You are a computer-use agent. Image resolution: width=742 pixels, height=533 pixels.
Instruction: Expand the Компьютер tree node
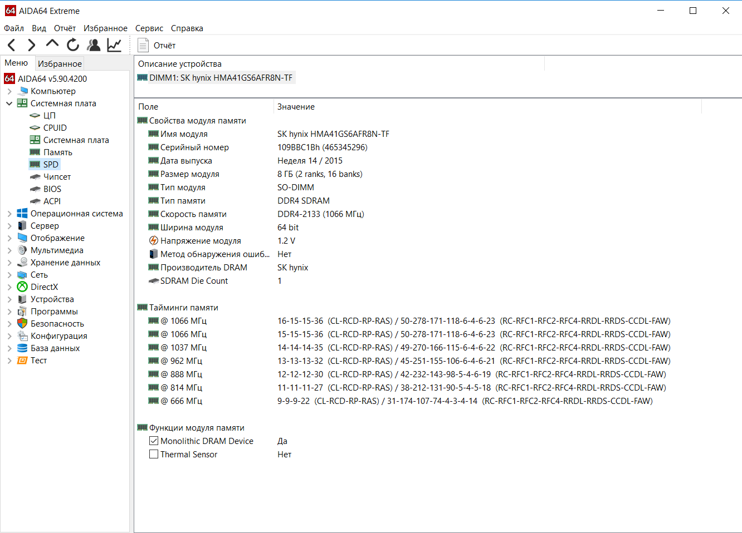tap(9, 91)
